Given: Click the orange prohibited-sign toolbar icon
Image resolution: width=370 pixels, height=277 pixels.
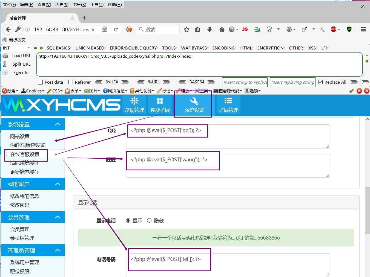Looking at the screenshot, I should pos(129,29).
